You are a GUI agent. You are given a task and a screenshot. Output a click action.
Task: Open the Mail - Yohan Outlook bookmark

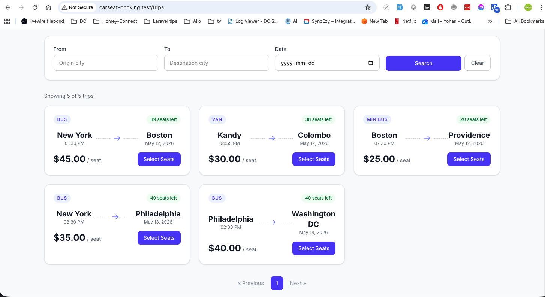(x=448, y=21)
